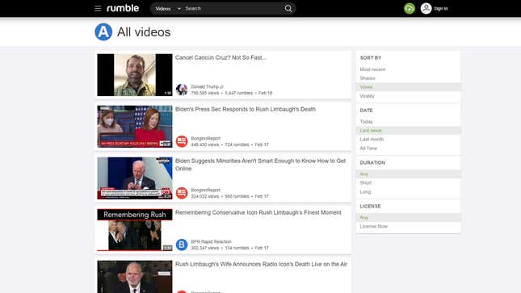Filter date to Last week
Image resolution: width=521 pixels, height=293 pixels.
tap(408, 131)
